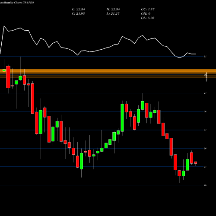
Task: Click the Charts USA PRO title
Action: 24,3
